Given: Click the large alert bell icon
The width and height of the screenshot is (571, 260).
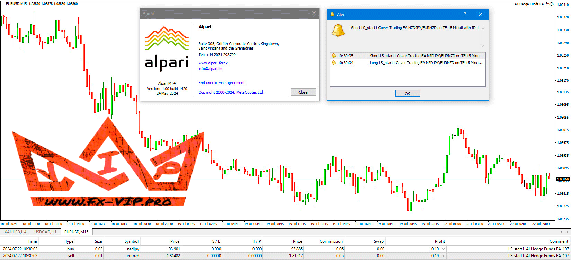Looking at the screenshot, I should 338,31.
